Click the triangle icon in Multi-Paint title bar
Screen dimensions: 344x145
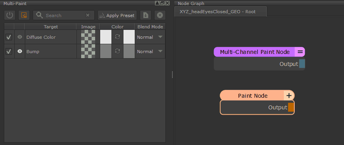(157, 3)
